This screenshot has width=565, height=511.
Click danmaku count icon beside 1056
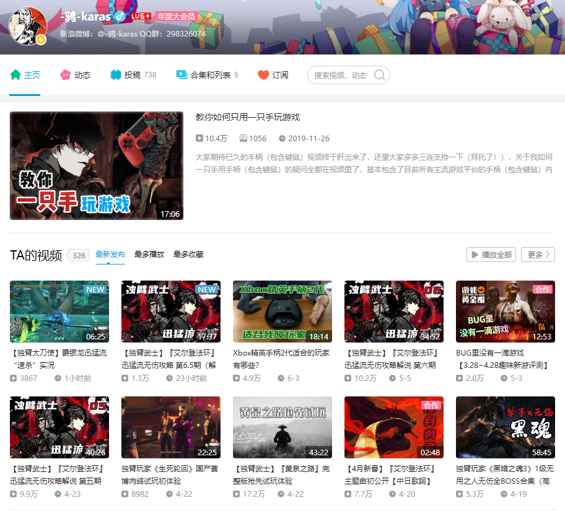click(243, 138)
